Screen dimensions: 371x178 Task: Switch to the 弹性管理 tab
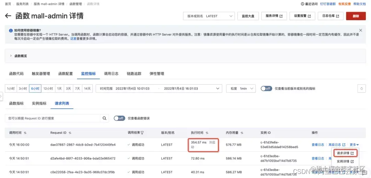157,73
